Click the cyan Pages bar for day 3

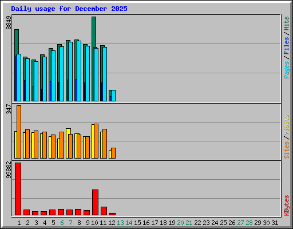click(x=36, y=81)
